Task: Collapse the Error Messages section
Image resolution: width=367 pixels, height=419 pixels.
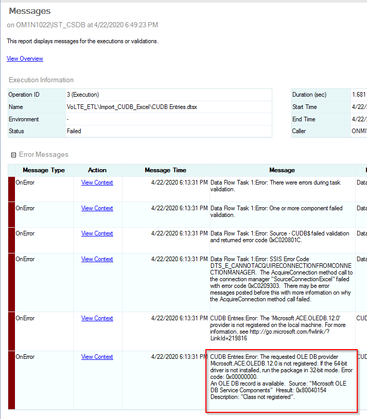Action: [14, 155]
